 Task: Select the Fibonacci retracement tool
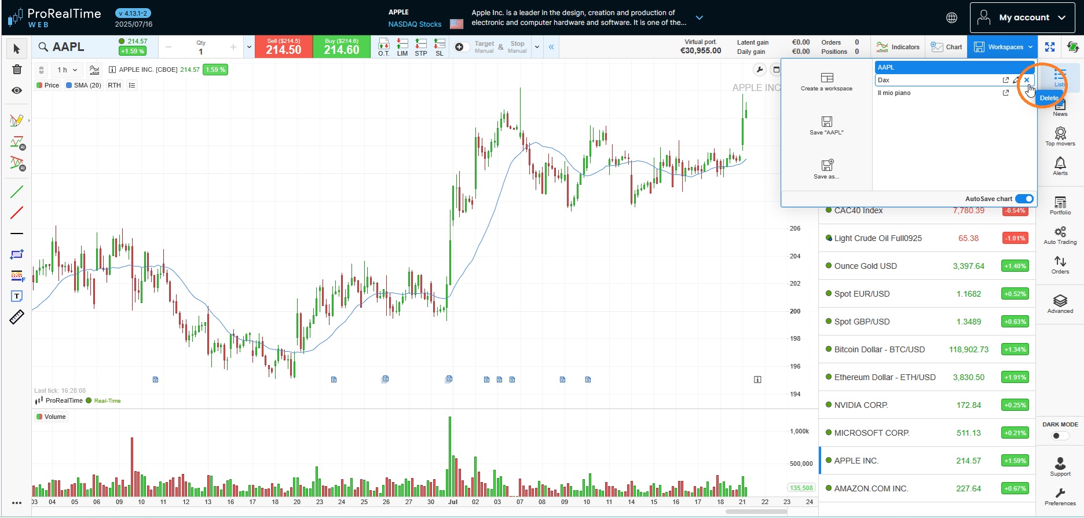tap(17, 276)
